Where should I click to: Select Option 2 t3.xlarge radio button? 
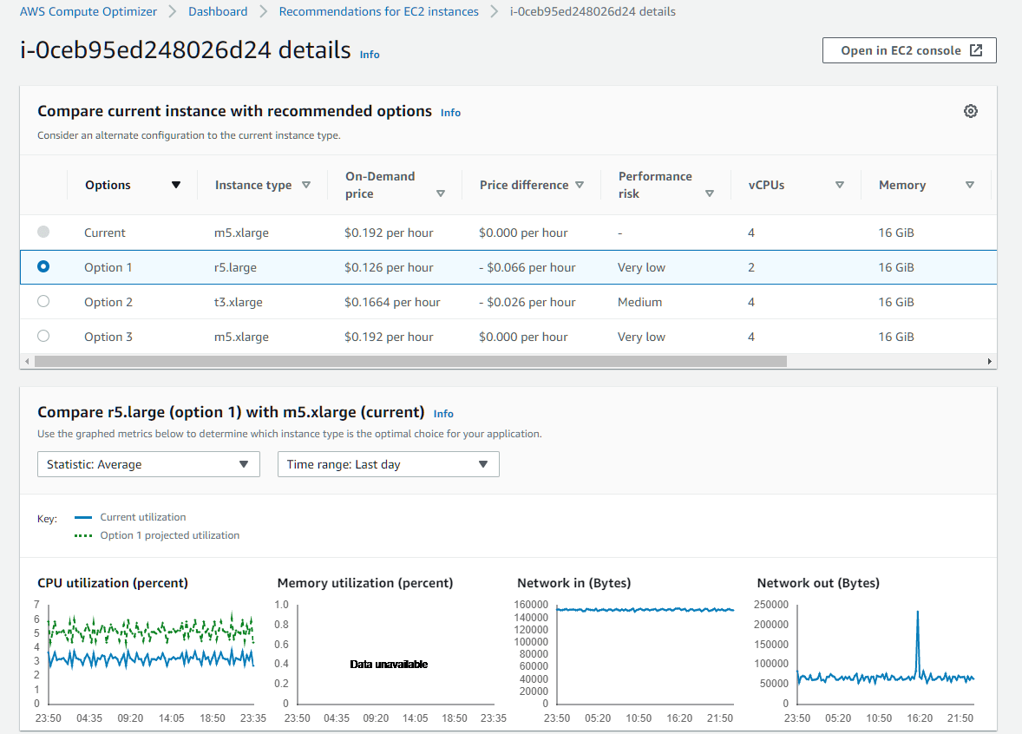[43, 301]
